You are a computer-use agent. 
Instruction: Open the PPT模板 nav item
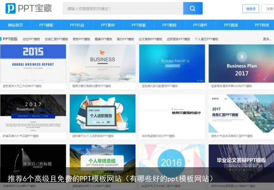[x=46, y=25]
